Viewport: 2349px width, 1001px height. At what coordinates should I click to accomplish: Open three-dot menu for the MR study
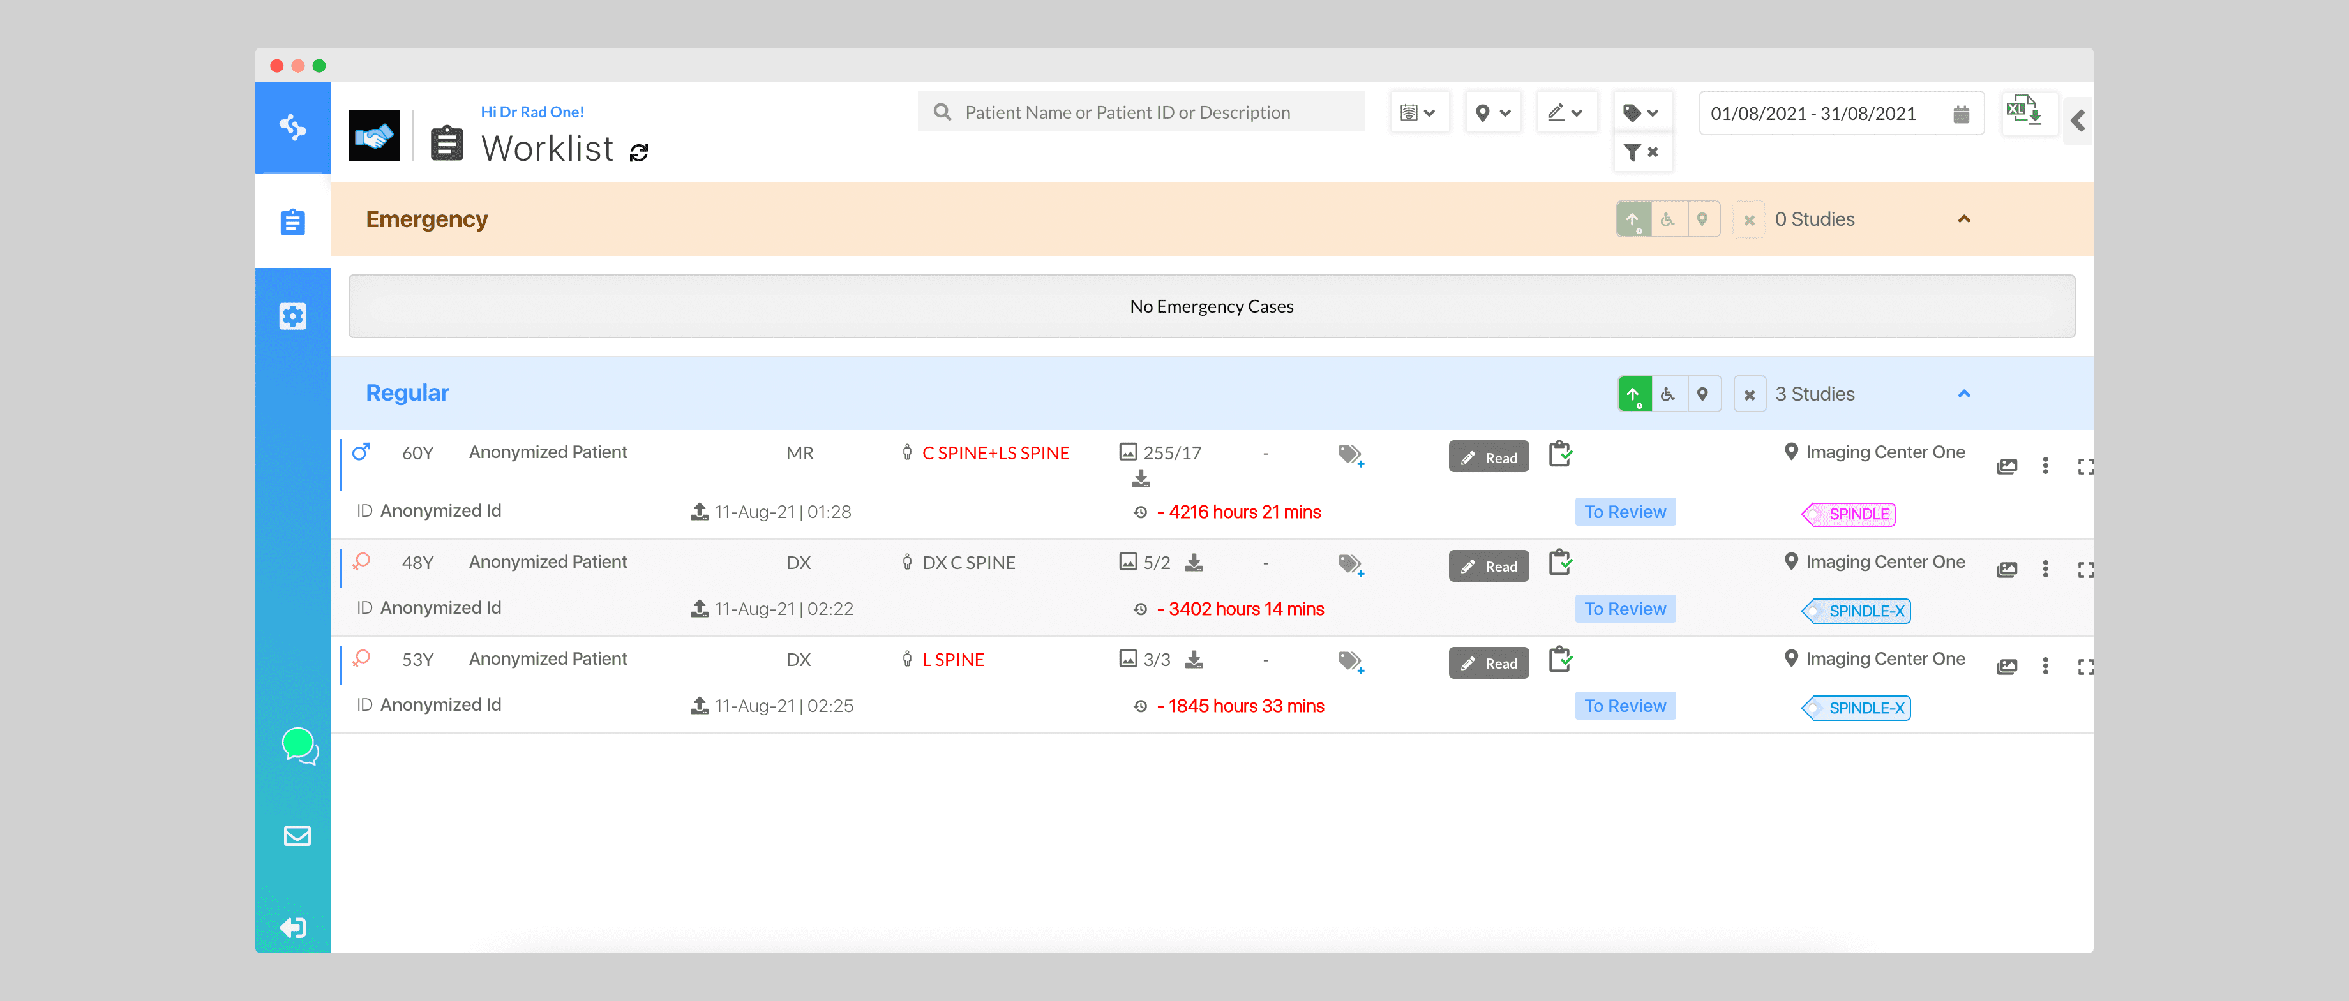click(2045, 466)
